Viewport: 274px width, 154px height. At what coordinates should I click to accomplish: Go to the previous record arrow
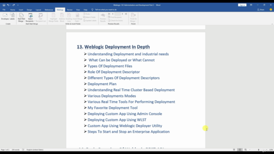(x=113, y=14)
